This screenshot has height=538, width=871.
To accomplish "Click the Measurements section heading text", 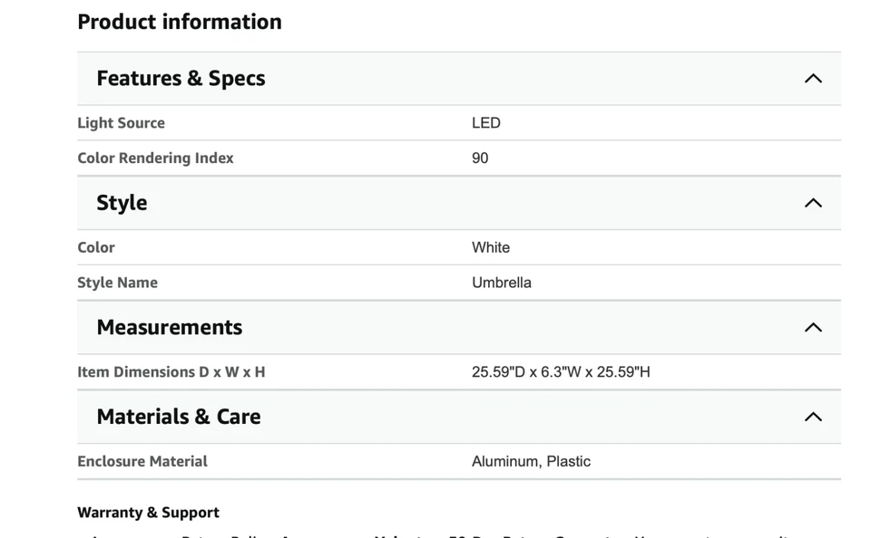I will [x=169, y=327].
